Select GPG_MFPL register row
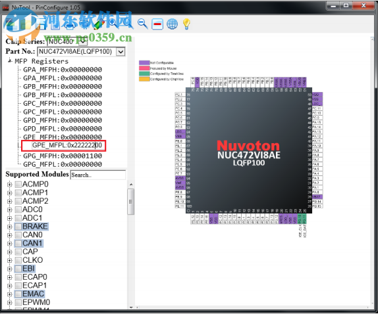Image resolution: width=378 pixels, height=314 pixels. 63,164
